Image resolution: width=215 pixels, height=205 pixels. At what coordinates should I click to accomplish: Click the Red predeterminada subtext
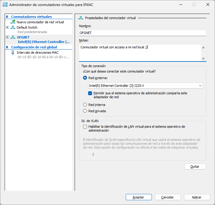pyautogui.click(x=32, y=32)
